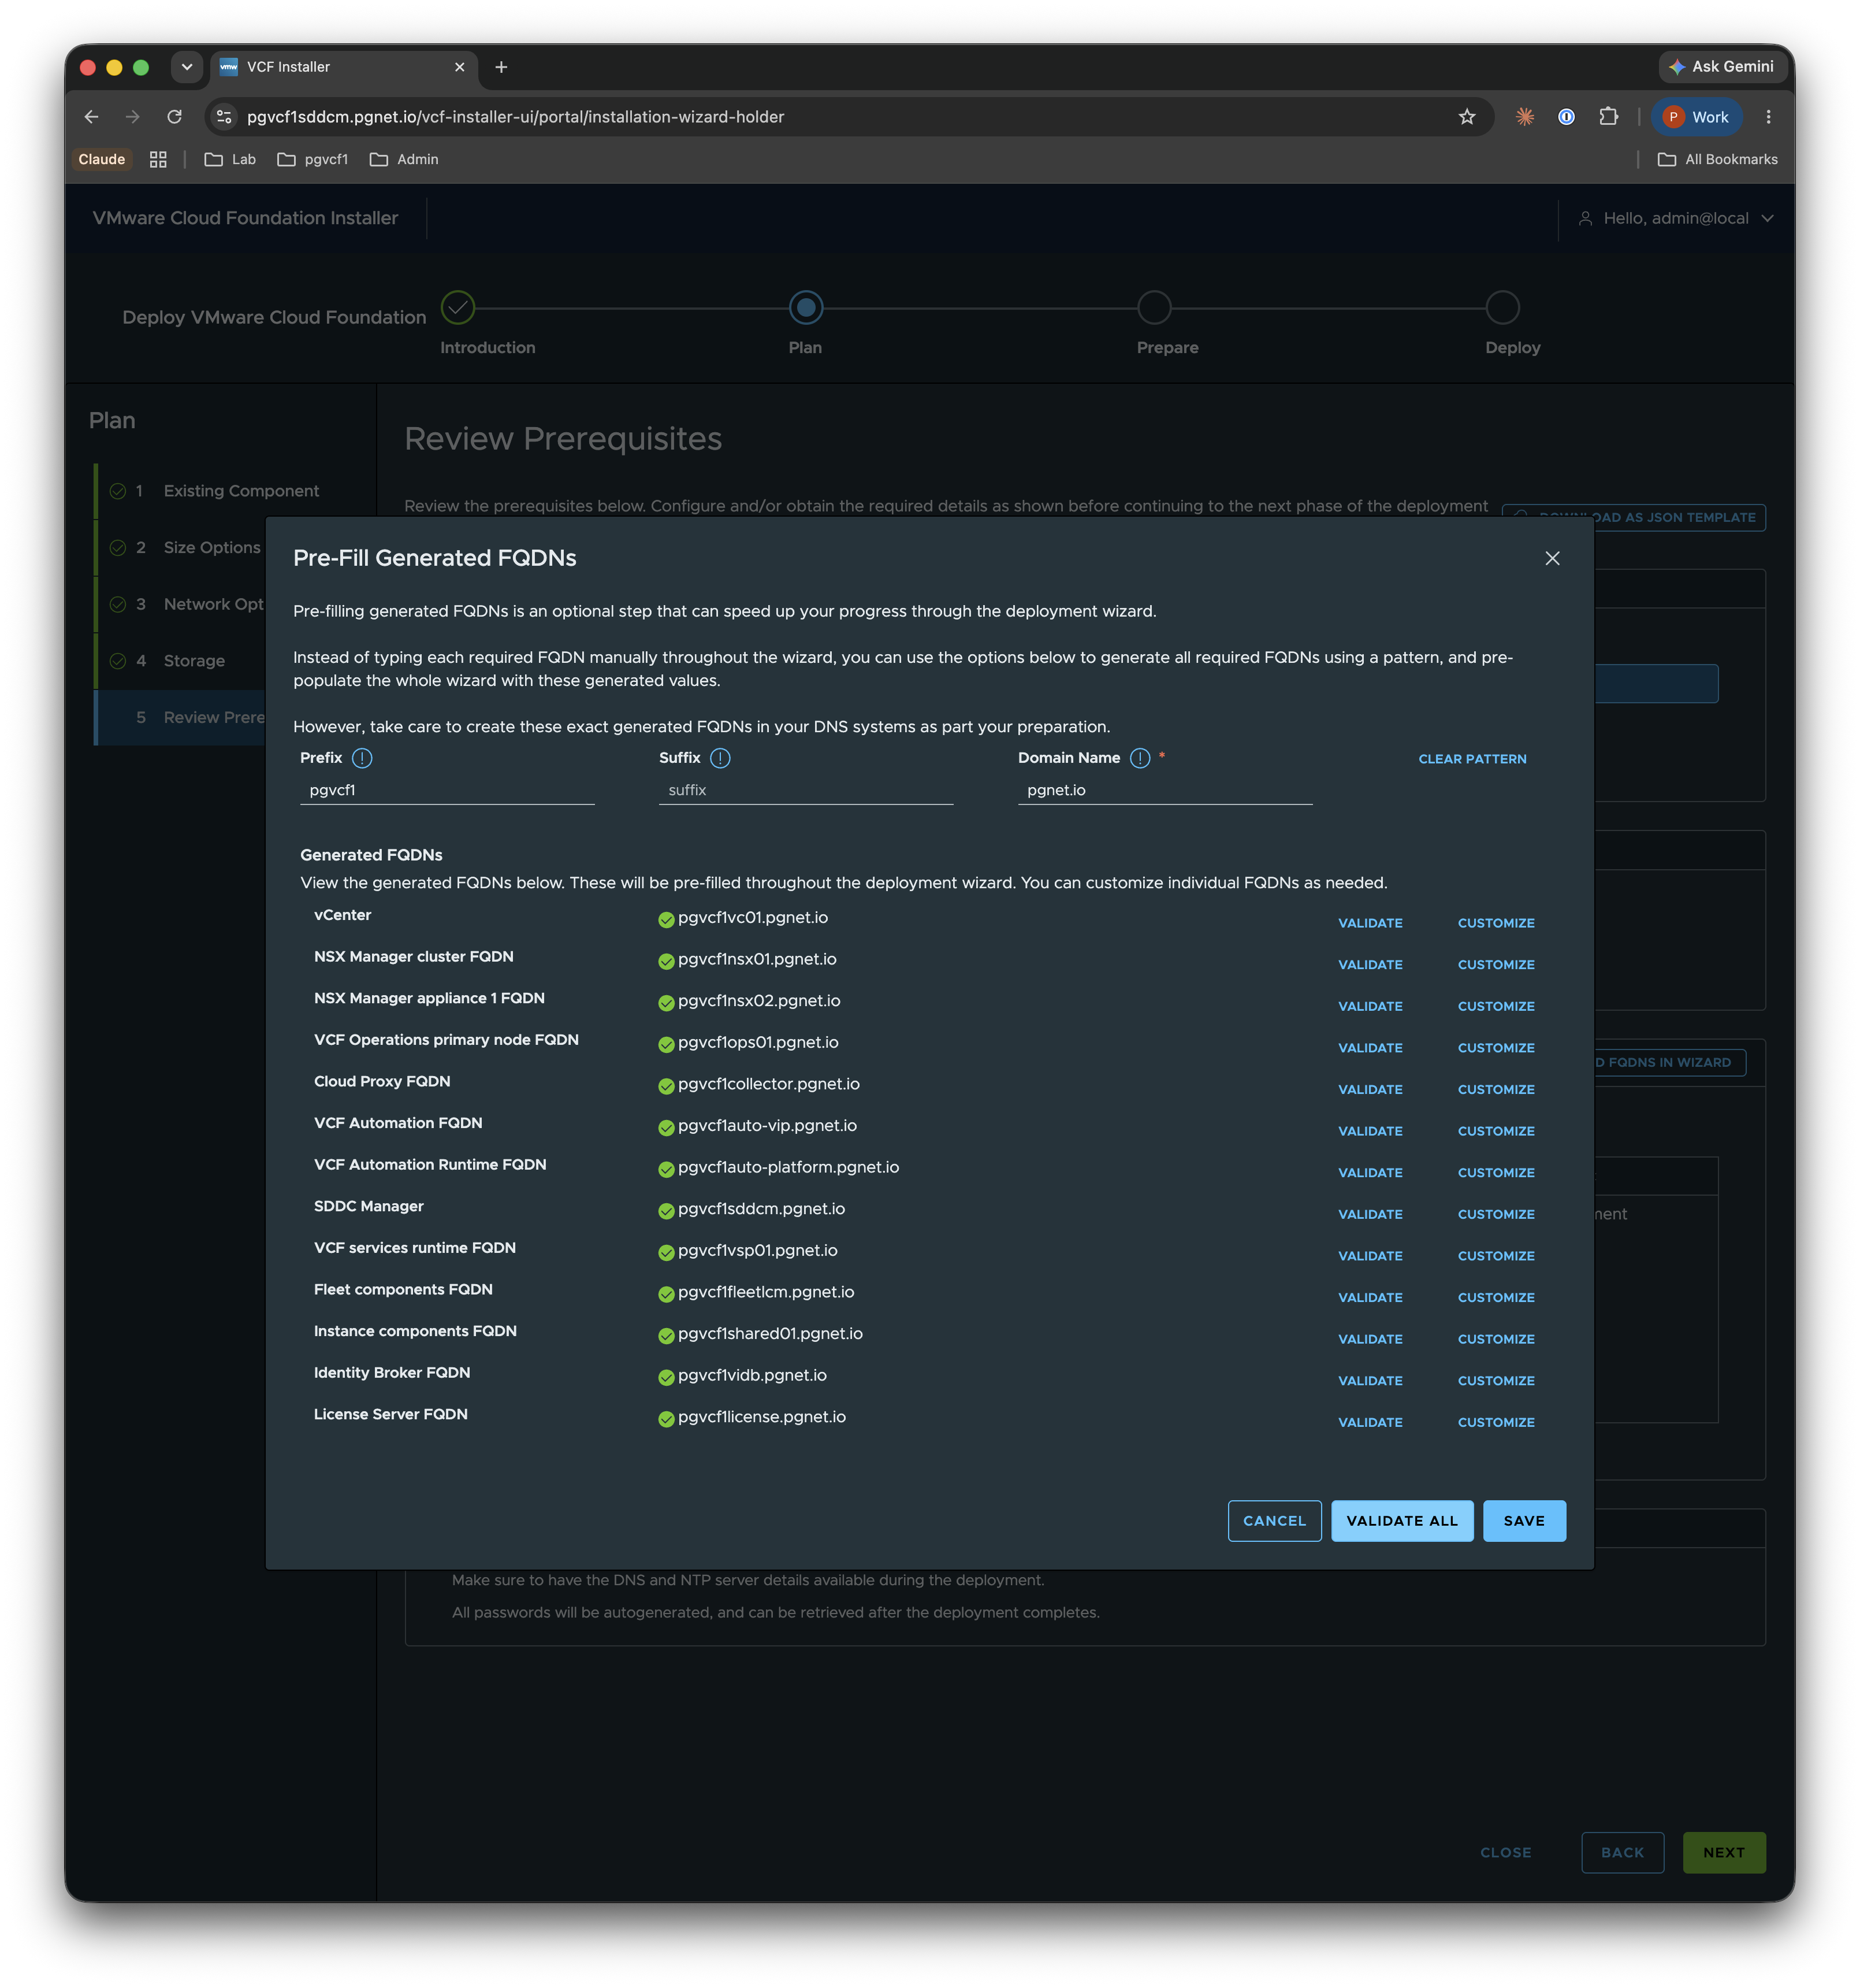This screenshot has height=1988, width=1860.
Task: Open the Claude extension icon in toolbar
Action: [x=1524, y=117]
